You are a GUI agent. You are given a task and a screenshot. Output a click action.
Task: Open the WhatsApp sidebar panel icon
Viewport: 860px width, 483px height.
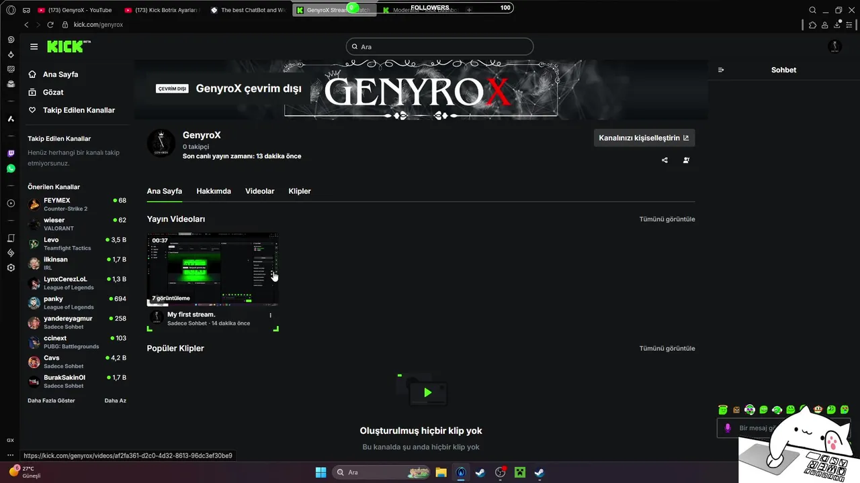point(11,169)
